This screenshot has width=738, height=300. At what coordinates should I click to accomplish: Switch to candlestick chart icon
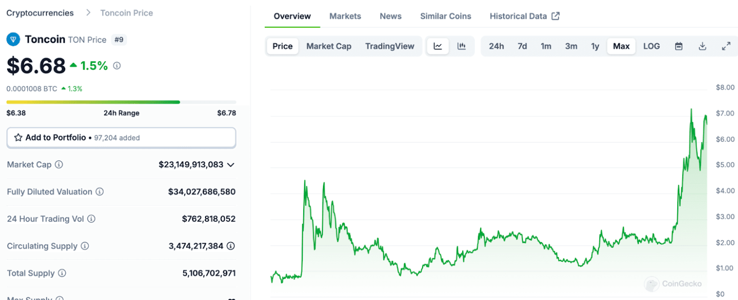tap(461, 46)
